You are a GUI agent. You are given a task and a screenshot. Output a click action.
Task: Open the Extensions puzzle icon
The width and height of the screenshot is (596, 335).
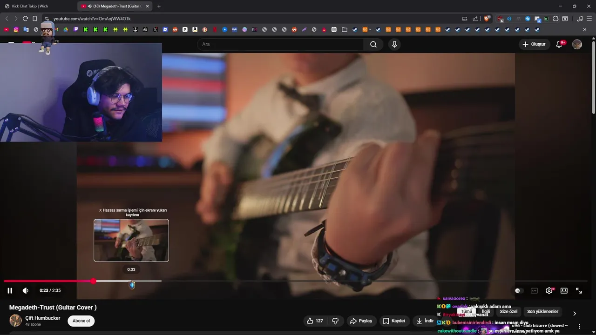(x=555, y=19)
